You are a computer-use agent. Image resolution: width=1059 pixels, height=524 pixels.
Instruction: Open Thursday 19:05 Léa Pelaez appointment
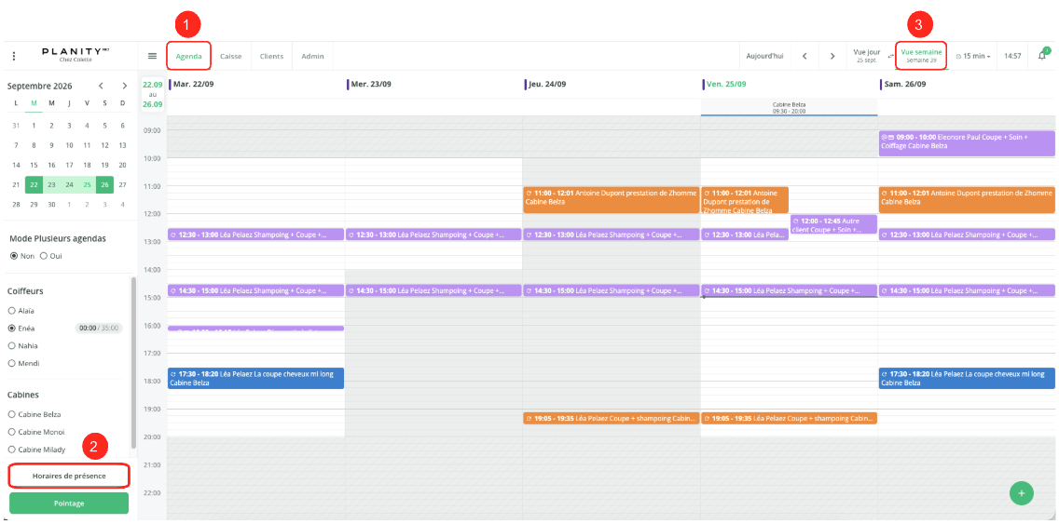click(x=612, y=418)
